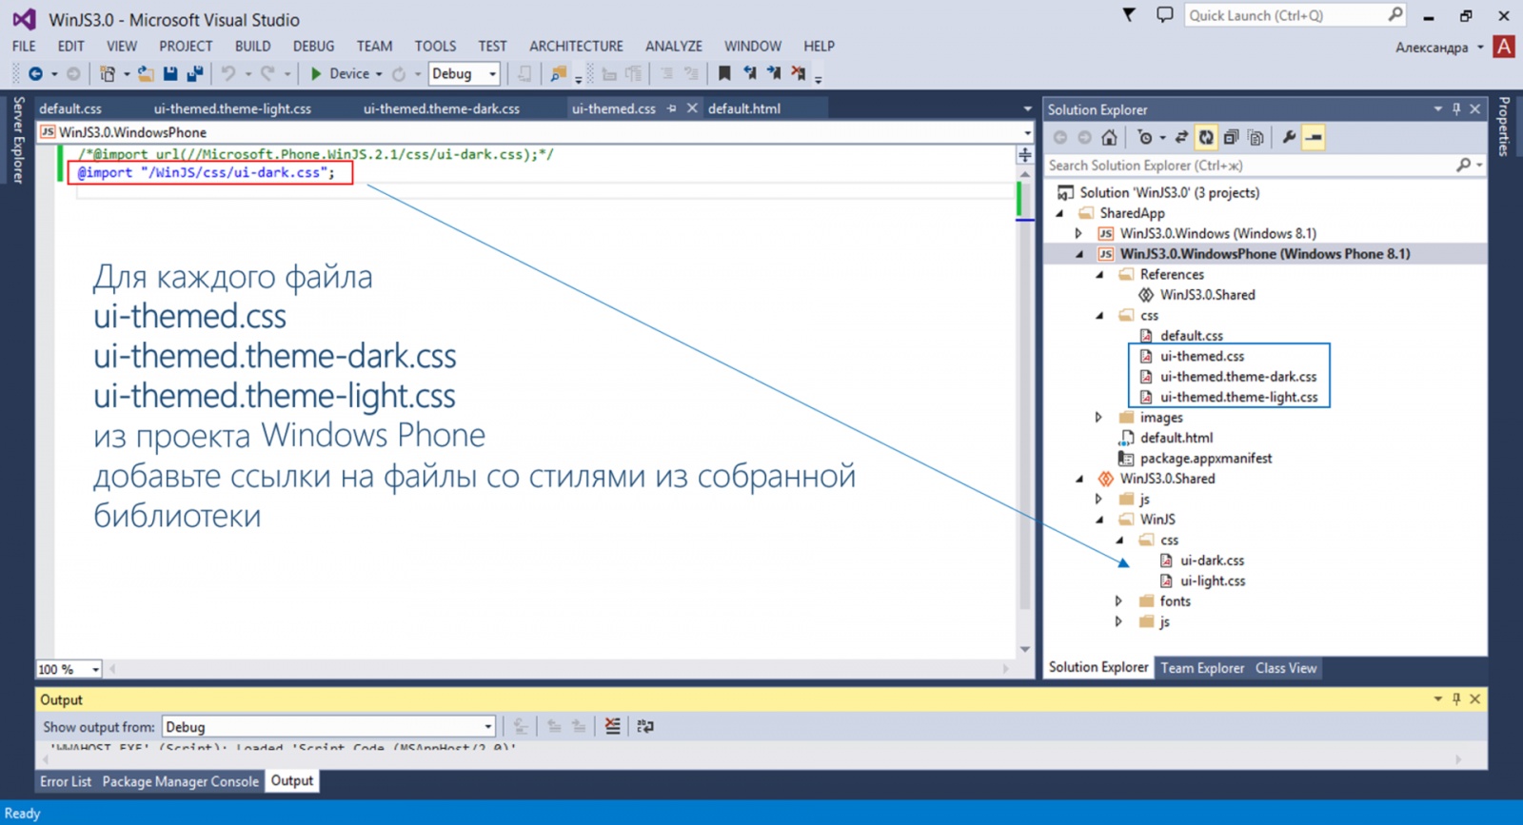Open the FILE menu
This screenshot has width=1523, height=825.
point(24,46)
